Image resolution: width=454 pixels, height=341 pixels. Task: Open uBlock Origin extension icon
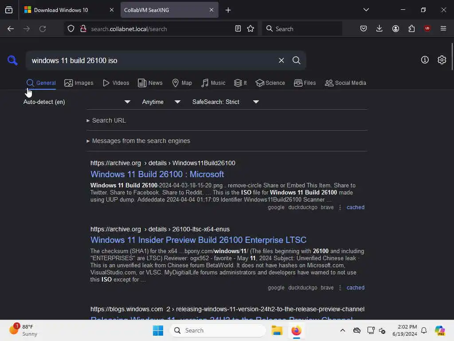click(x=427, y=28)
